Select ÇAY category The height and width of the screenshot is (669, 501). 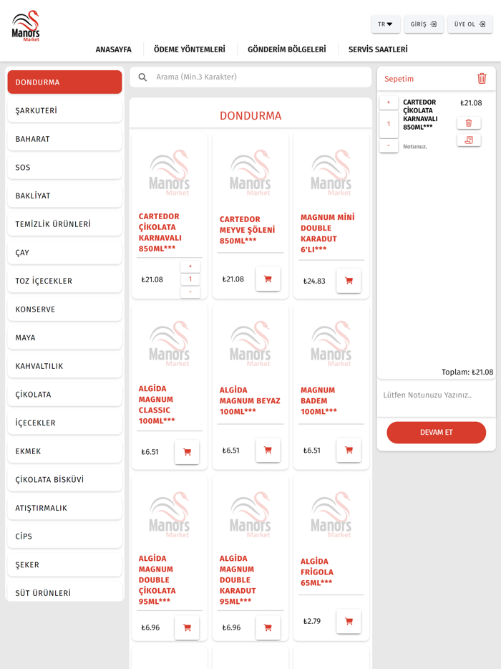click(x=65, y=253)
